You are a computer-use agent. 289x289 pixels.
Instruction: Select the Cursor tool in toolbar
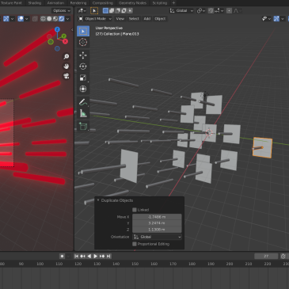[83, 42]
